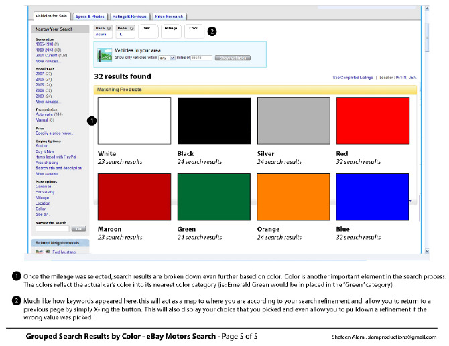Viewport: 449px width, 346px height.
Task: Click the White color name label
Action: (x=107, y=153)
